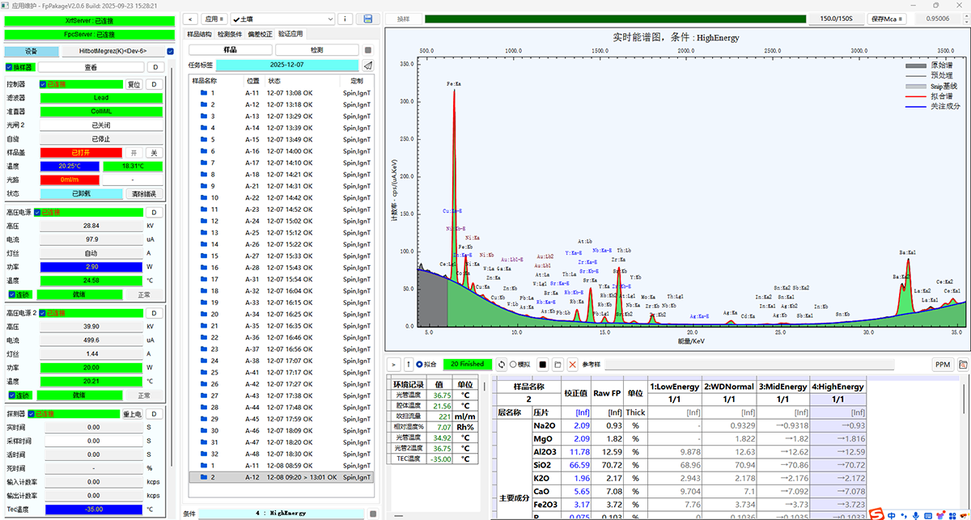Screen dimensions: 971x520
Task: Click the 清除错误 button
Action: [143, 194]
